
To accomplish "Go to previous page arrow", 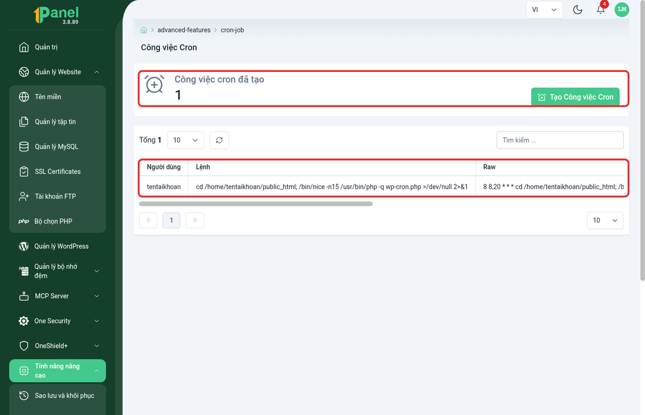I will click(148, 220).
